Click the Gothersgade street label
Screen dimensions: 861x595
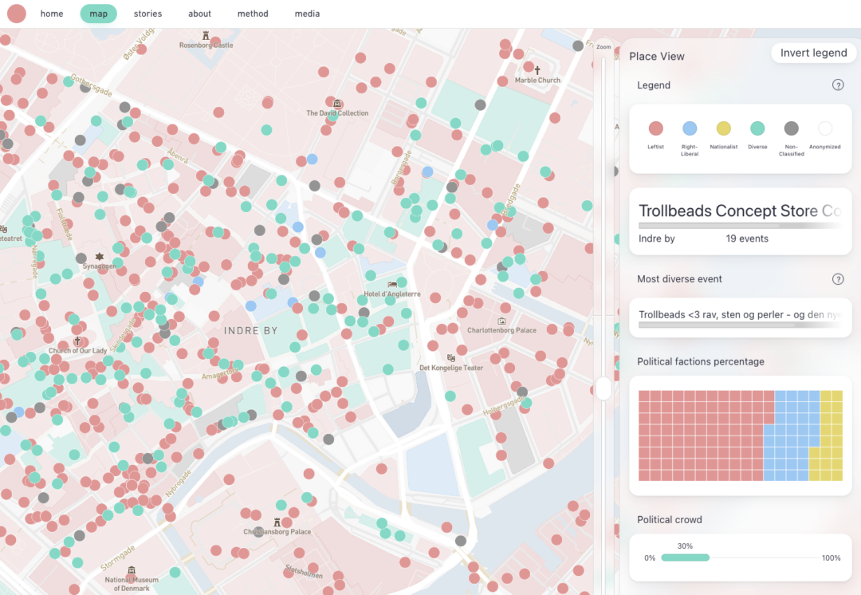(91, 85)
